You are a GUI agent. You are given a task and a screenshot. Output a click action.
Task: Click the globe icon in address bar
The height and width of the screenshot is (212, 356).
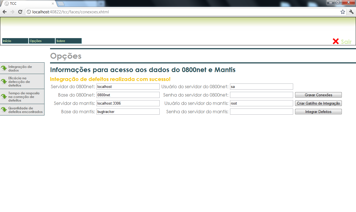coord(29,12)
